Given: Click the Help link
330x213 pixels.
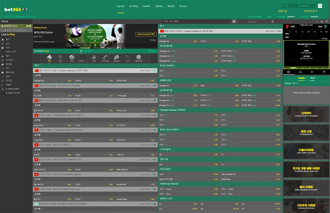Looking at the screenshot, I should tap(269, 17).
